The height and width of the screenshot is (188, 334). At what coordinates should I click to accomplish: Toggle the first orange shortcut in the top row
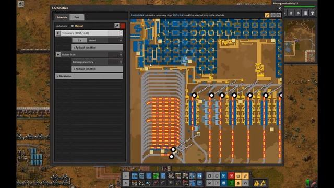[x=238, y=176]
